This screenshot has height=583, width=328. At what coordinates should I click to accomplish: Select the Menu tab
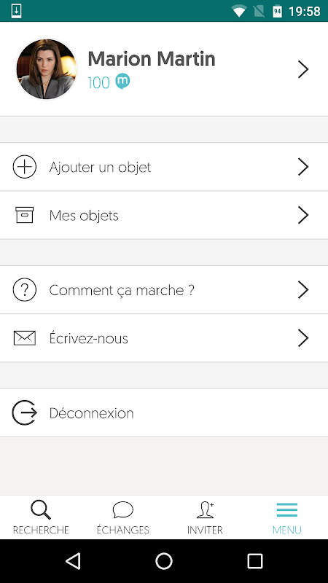(286, 517)
